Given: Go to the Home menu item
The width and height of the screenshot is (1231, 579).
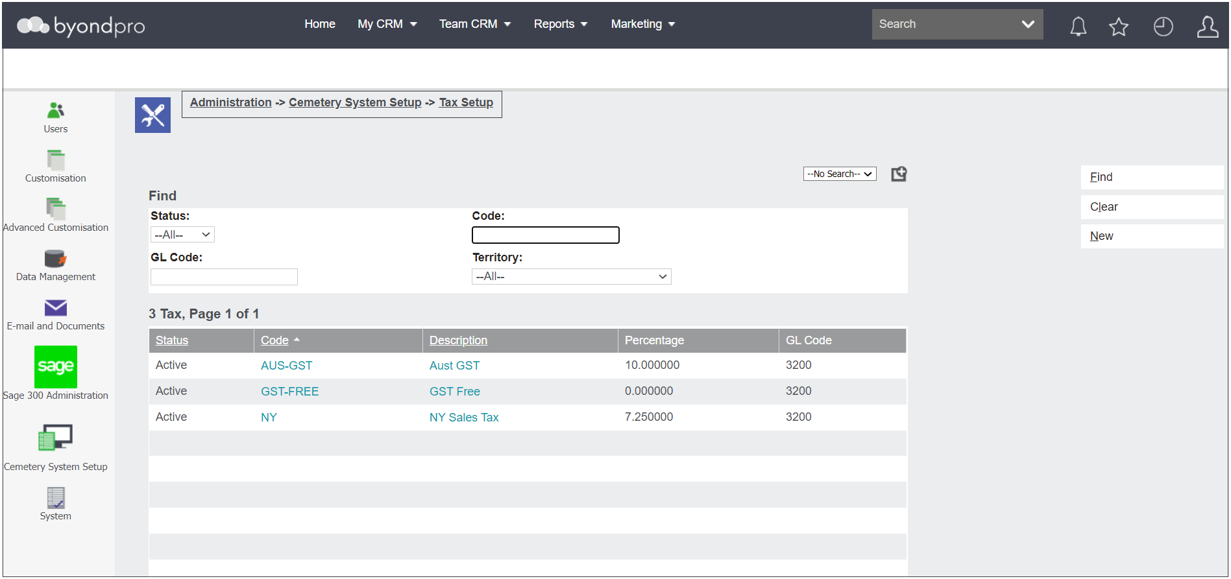Looking at the screenshot, I should point(320,24).
